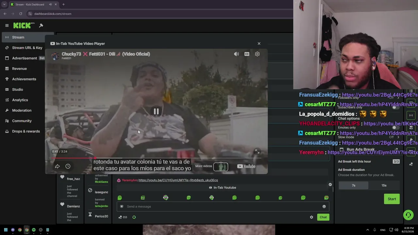The width and height of the screenshot is (418, 235).
Task: Mute the YouTube video volume
Action: point(236,54)
